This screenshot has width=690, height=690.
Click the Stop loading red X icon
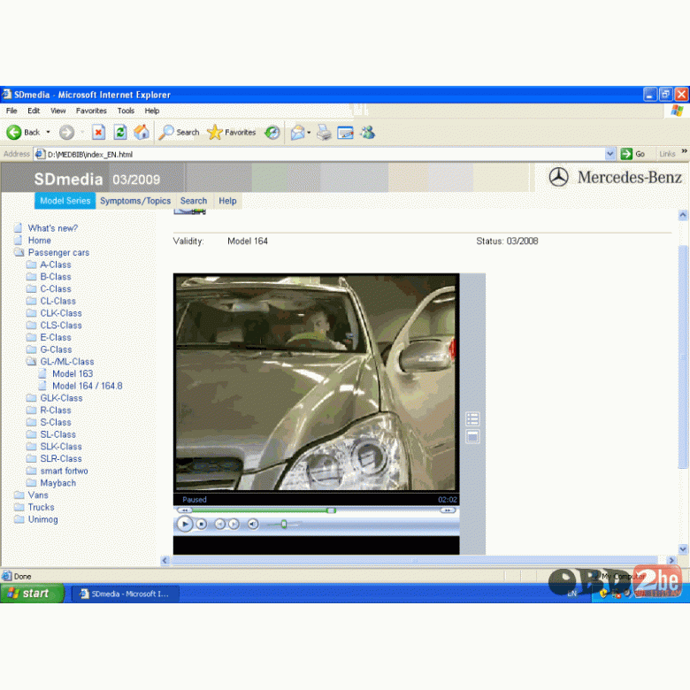coord(98,132)
